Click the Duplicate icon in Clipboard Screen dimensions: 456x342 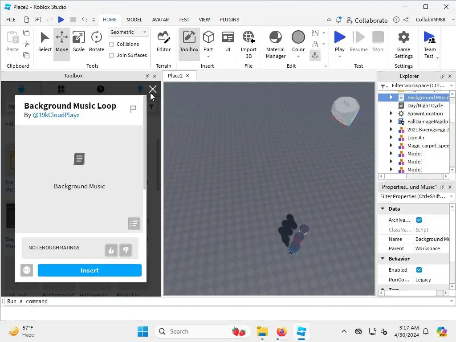26,56
